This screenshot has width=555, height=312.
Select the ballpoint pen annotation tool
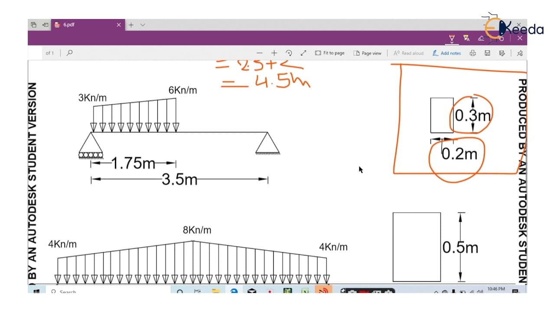pyautogui.click(x=452, y=38)
